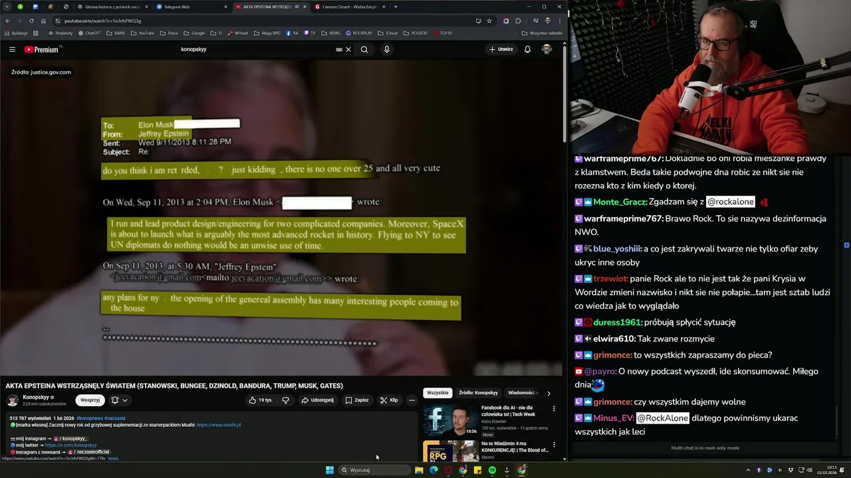The image size is (851, 478).
Task: Open options for Facebook dla AI video
Action: [554, 409]
